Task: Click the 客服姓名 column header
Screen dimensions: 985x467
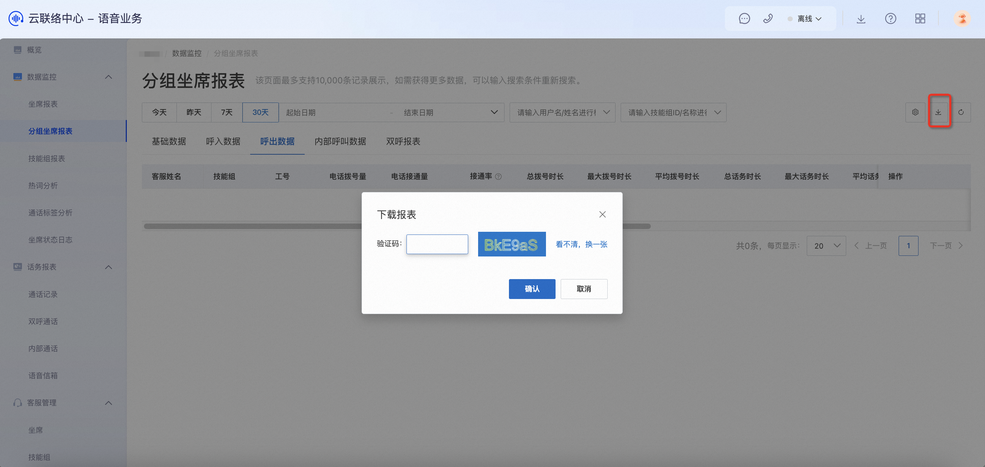Action: pyautogui.click(x=166, y=176)
